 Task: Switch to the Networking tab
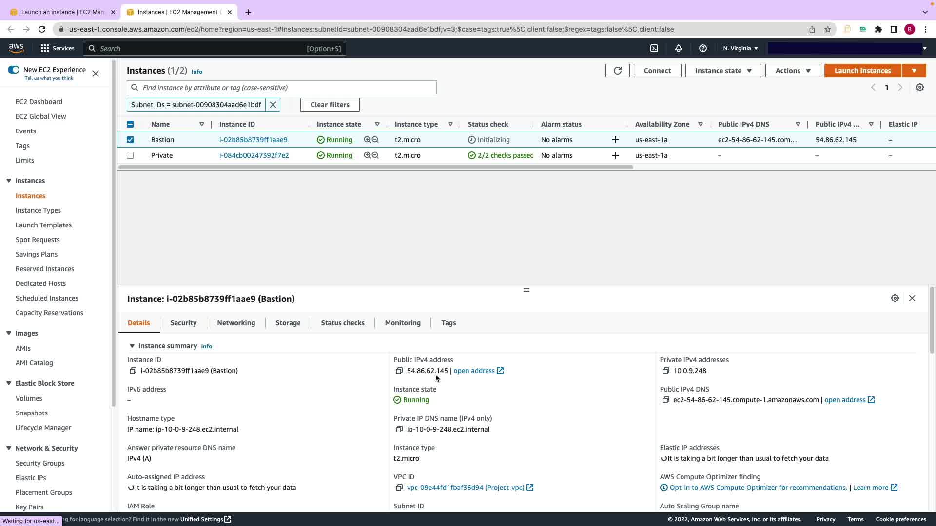(236, 323)
